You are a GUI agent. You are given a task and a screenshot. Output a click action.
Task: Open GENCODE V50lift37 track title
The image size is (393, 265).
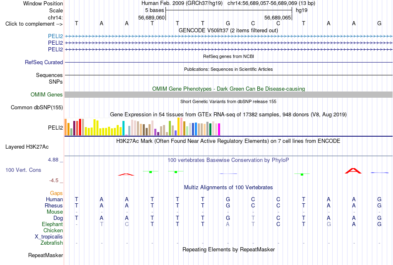228,30
